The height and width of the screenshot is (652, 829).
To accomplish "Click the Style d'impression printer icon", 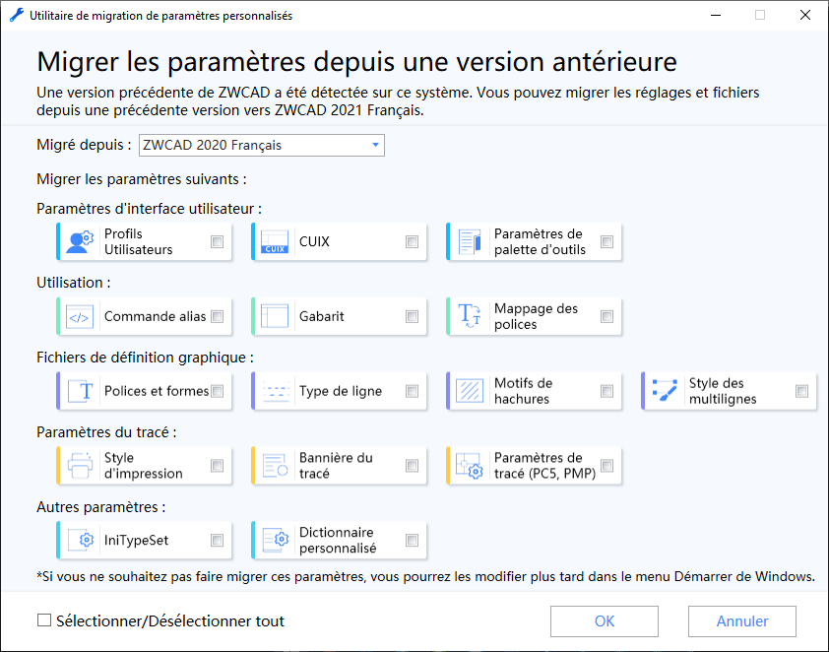I will click(80, 466).
